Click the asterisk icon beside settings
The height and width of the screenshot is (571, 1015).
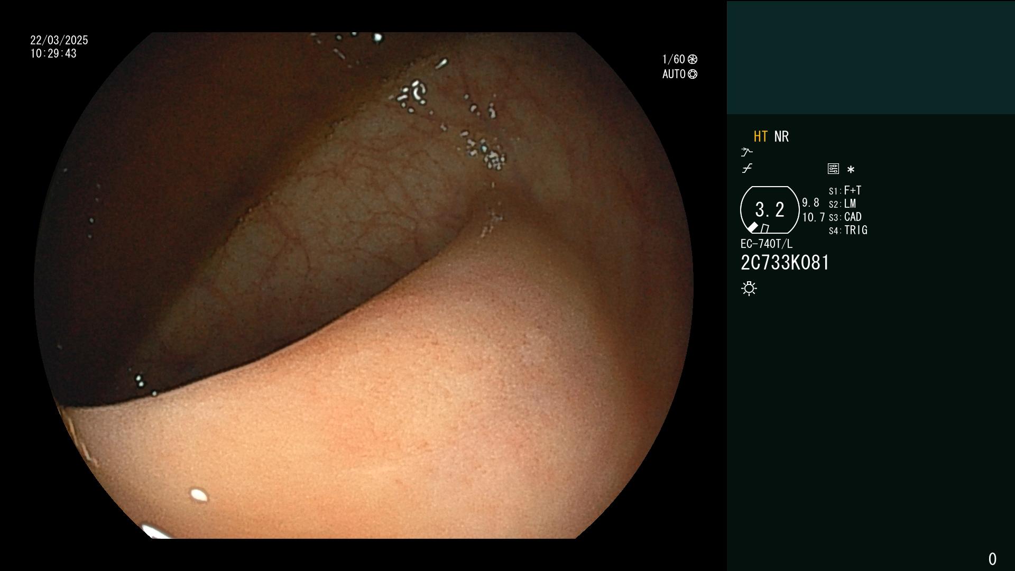pos(851,169)
